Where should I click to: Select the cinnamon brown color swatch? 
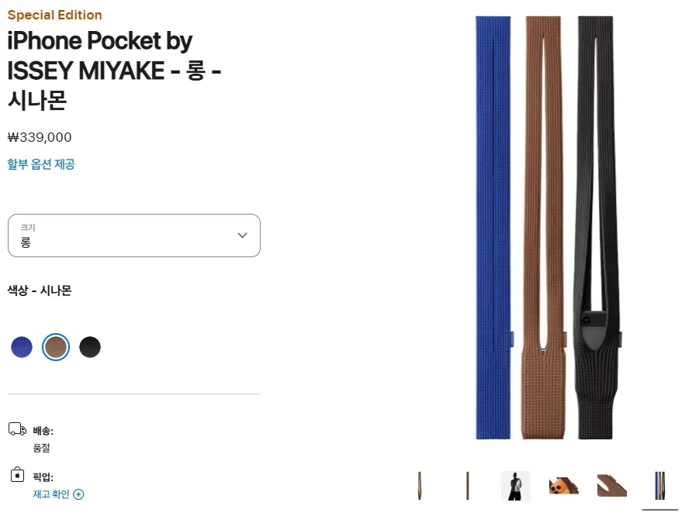pos(56,347)
